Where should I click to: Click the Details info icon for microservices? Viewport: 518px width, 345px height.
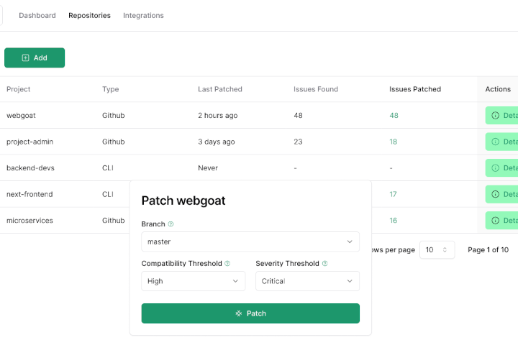click(x=495, y=221)
